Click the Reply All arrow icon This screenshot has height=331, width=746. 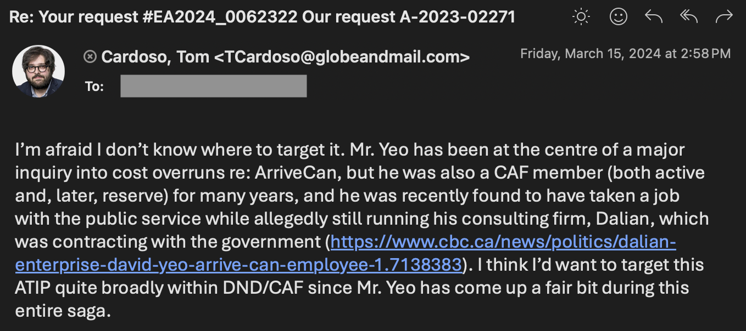click(x=689, y=17)
